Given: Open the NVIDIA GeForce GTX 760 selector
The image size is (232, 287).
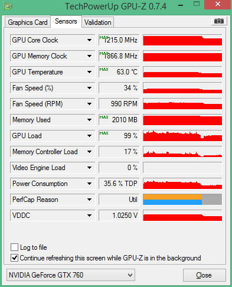Looking at the screenshot, I should click(71, 275).
